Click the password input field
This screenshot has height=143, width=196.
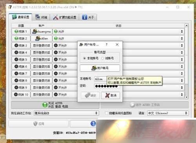tap(107, 86)
